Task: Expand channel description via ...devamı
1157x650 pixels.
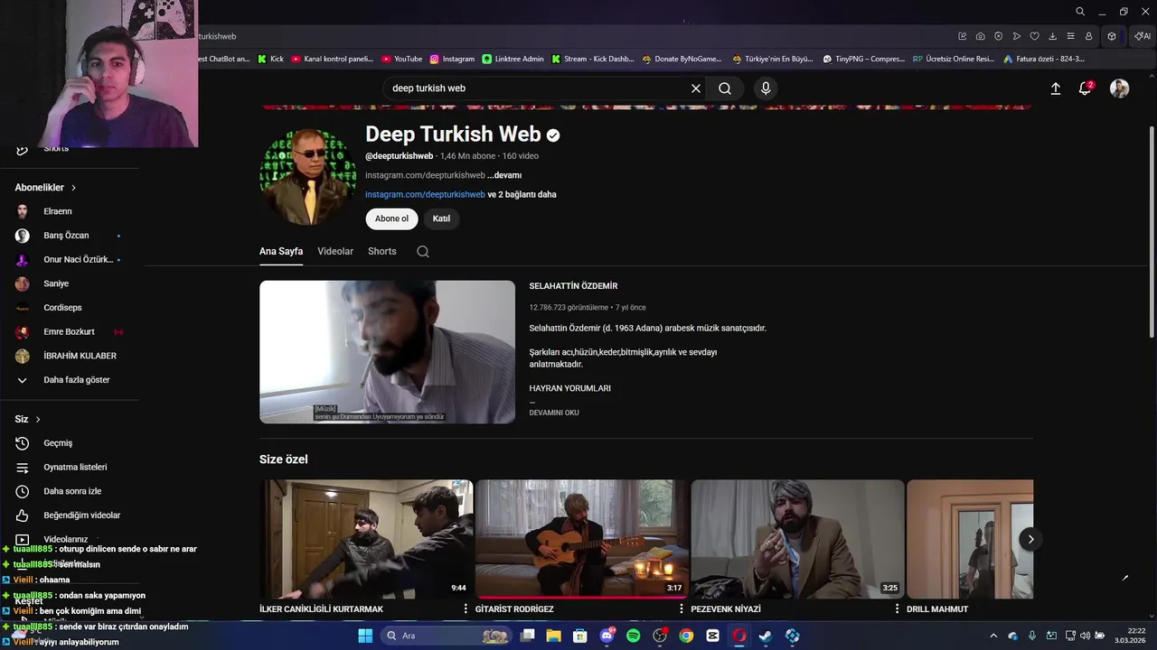Action: pos(504,175)
